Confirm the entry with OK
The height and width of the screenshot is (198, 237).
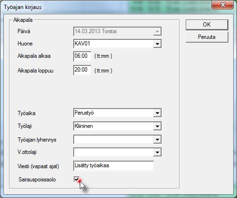[207, 25]
